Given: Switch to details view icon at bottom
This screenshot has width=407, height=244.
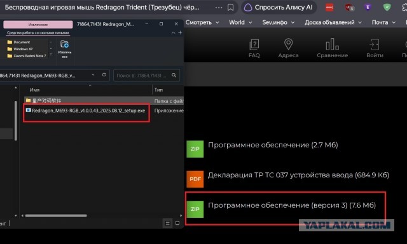Looking at the screenshot, I should [168, 223].
